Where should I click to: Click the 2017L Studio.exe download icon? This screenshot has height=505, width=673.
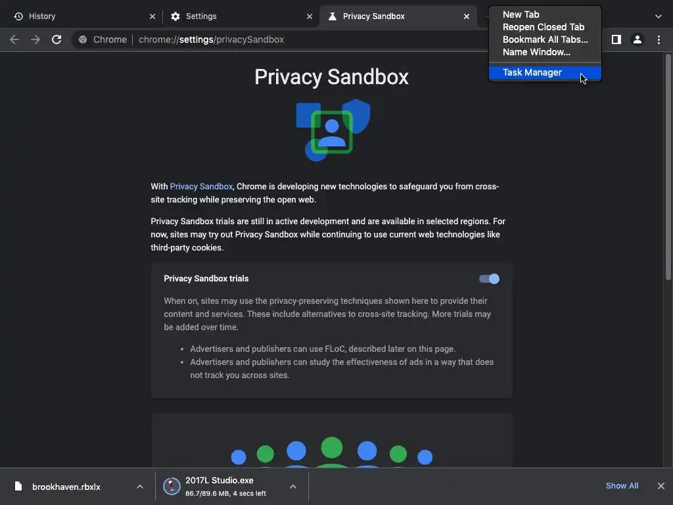pos(172,486)
